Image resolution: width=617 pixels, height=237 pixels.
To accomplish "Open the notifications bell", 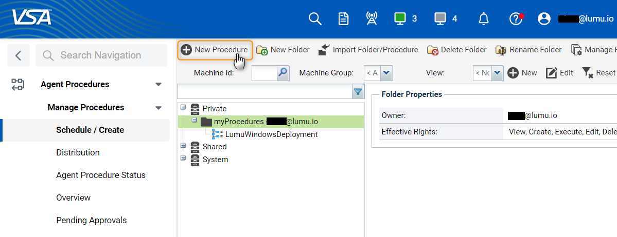I will pyautogui.click(x=483, y=19).
